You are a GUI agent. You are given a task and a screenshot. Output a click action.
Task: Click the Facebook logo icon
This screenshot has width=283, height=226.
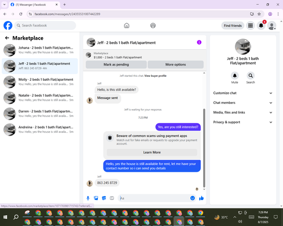tap(8, 25)
